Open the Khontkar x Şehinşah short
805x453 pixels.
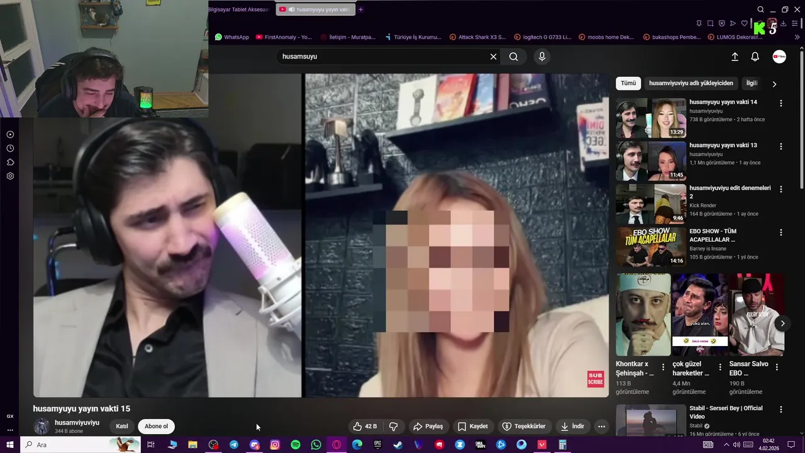click(x=643, y=315)
